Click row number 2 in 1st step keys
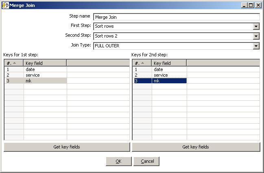This screenshot has width=264, height=173. [14, 75]
